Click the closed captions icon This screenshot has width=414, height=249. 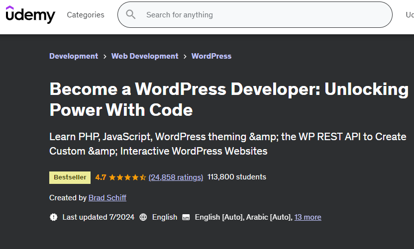(x=186, y=217)
